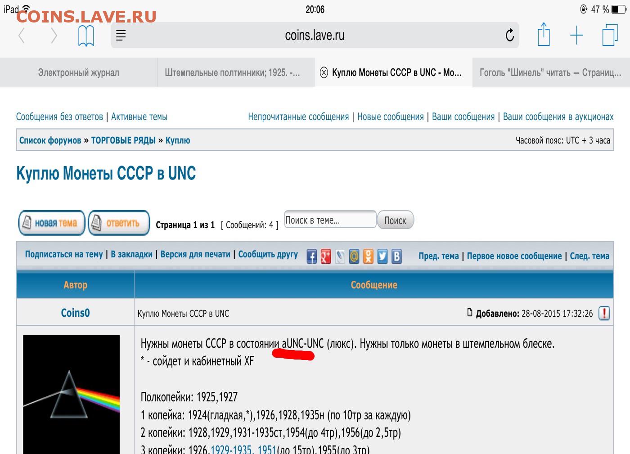This screenshot has width=630, height=454.
Task: Open 'Ваши сообщения' link
Action: click(x=463, y=117)
